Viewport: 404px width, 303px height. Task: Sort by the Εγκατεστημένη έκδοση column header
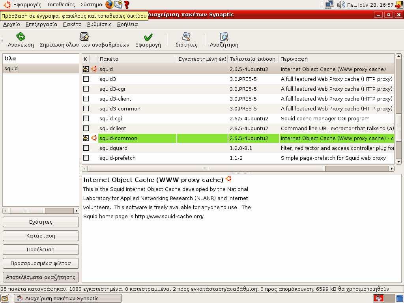click(x=202, y=59)
